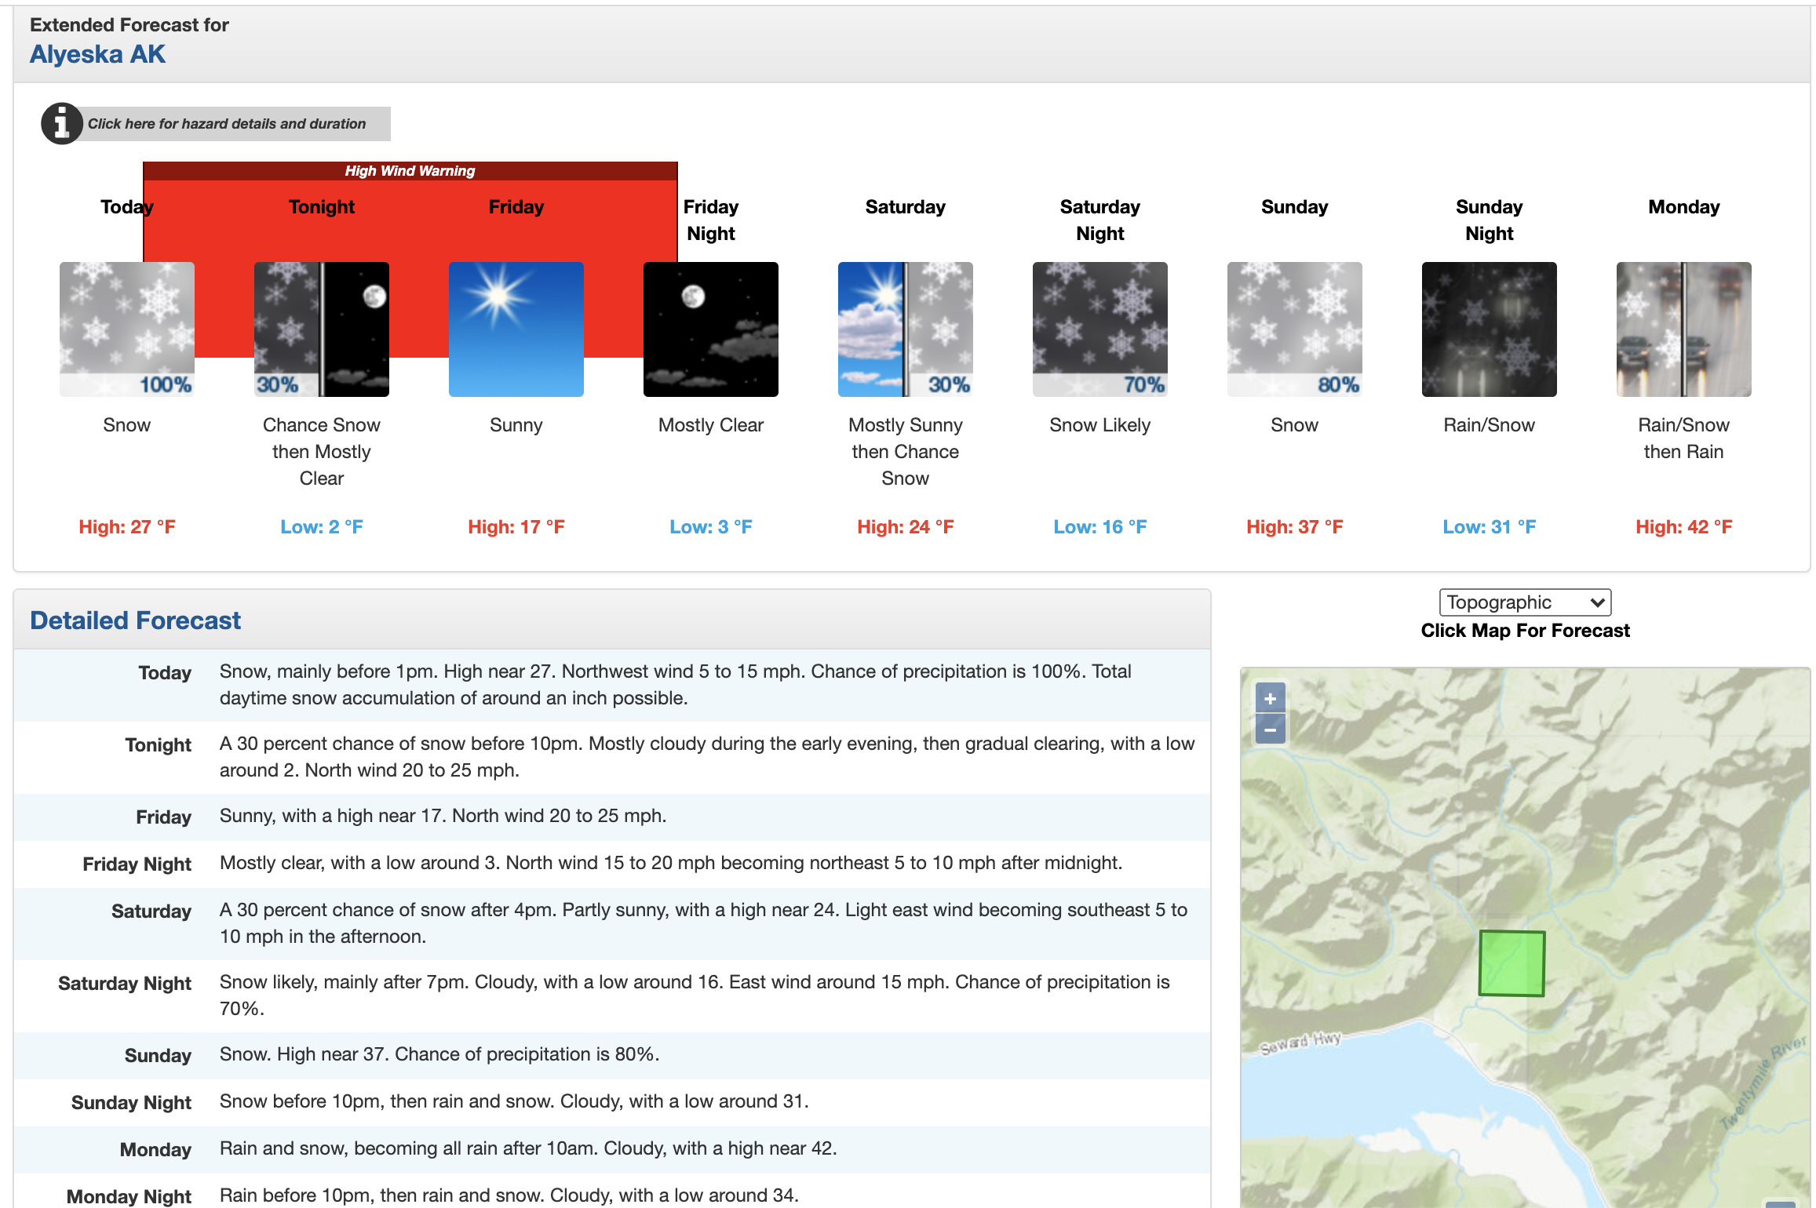Click 'High: 24 °F' temperature text
The image size is (1816, 1208).
pos(906,527)
